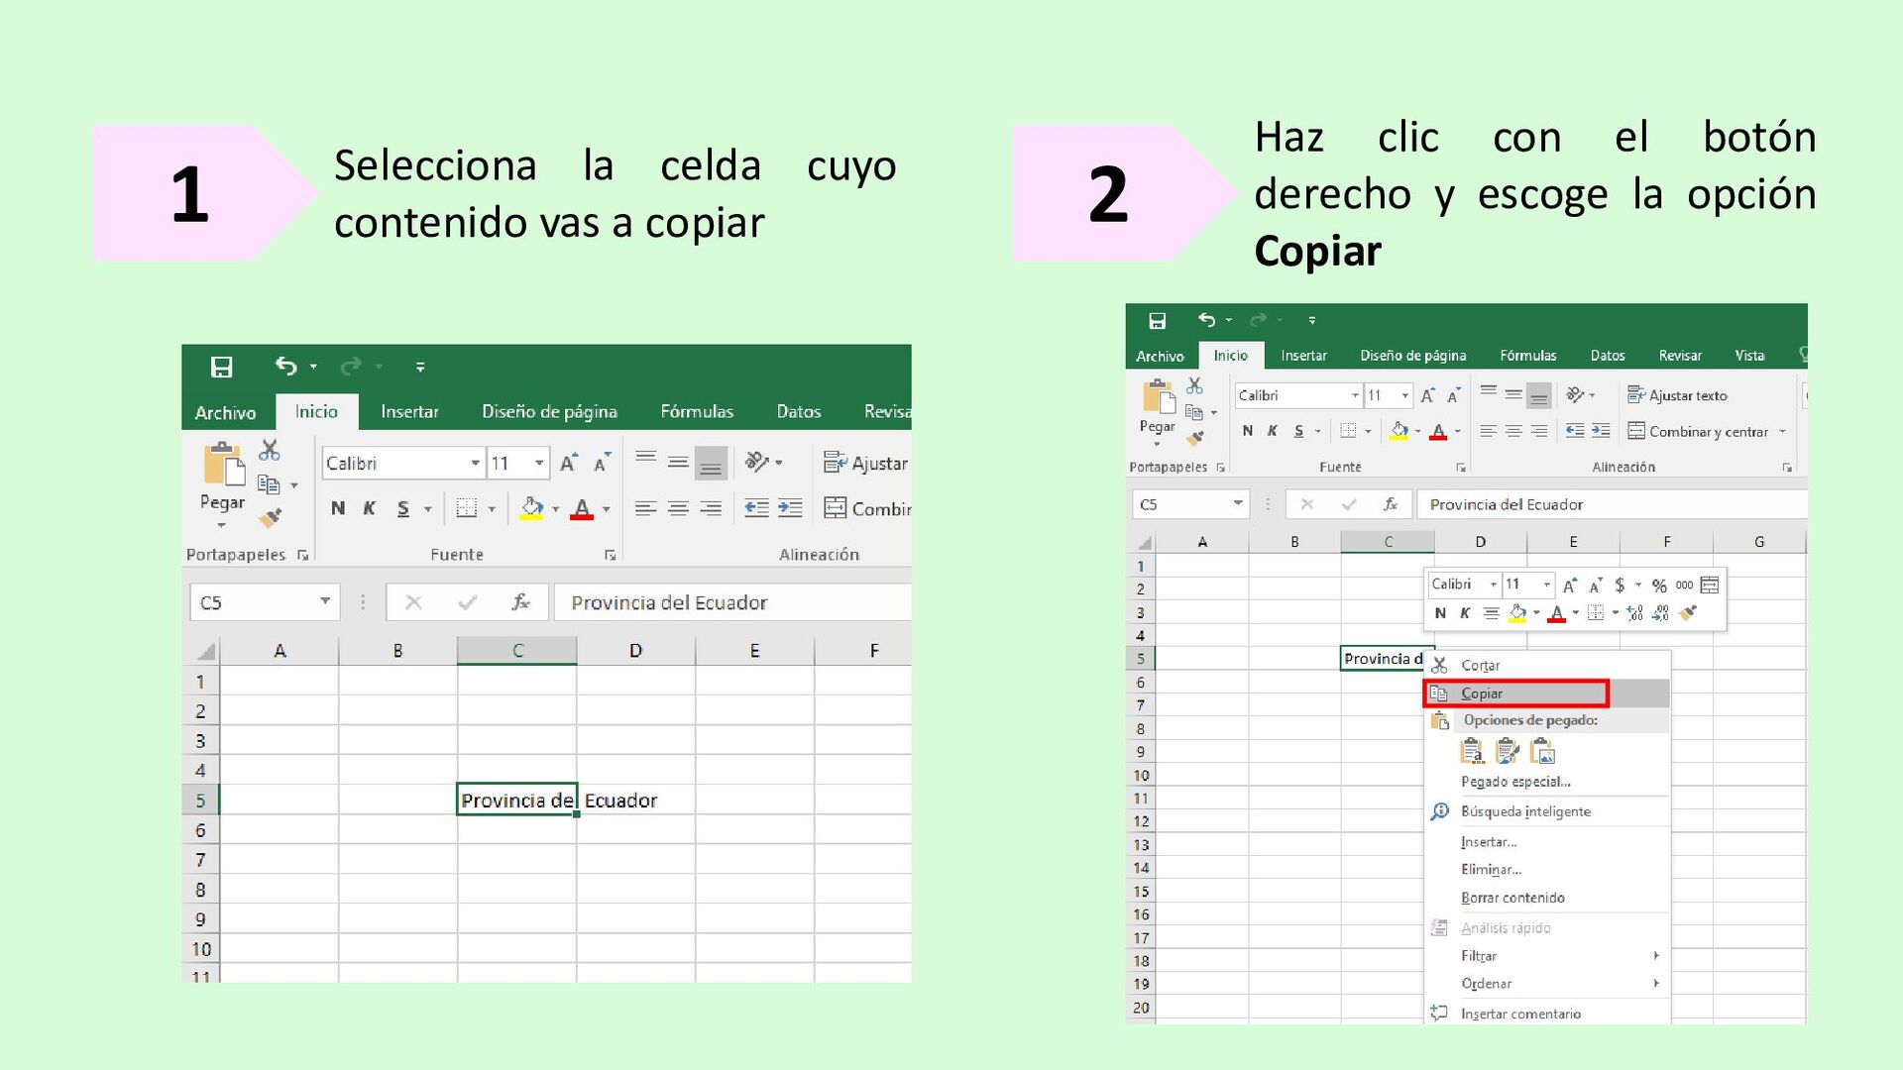Expand the Filtrar submenu arrow
The image size is (1903, 1070).
pos(1655,956)
